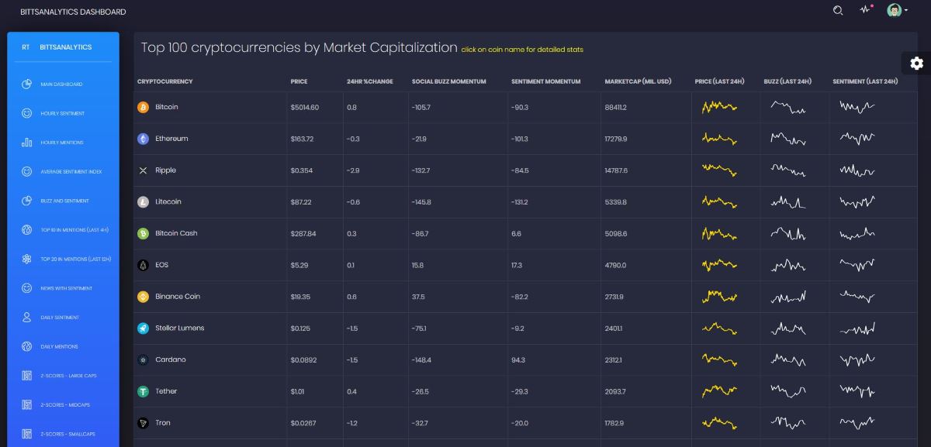This screenshot has width=931, height=447.
Task: Open News with Sentiment page
Action: coord(67,288)
